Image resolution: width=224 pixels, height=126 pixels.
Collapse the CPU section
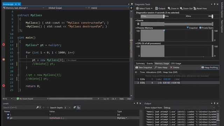pos(136,43)
